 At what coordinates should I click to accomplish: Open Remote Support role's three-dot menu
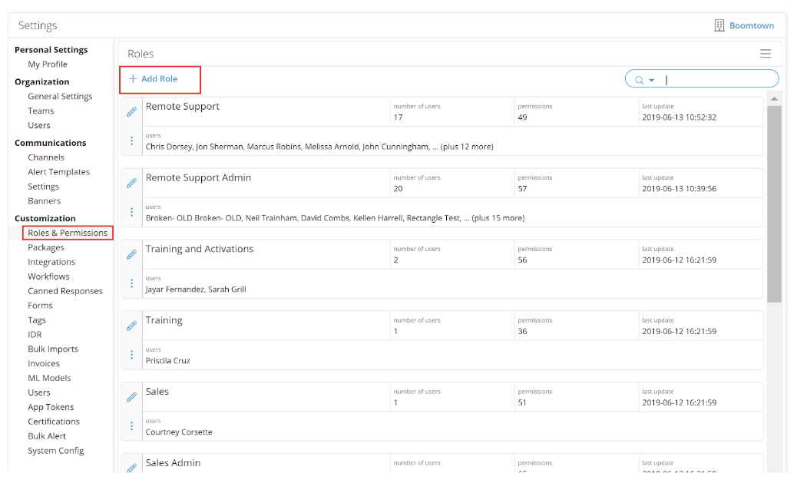[131, 141]
